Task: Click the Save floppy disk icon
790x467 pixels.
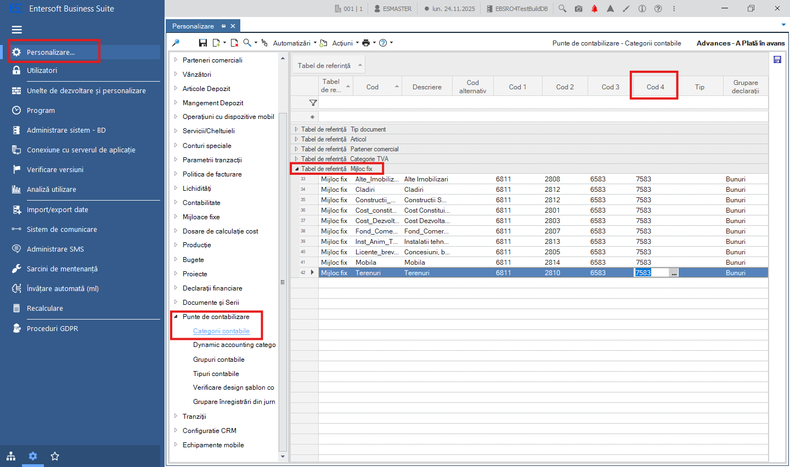Action: (203, 43)
